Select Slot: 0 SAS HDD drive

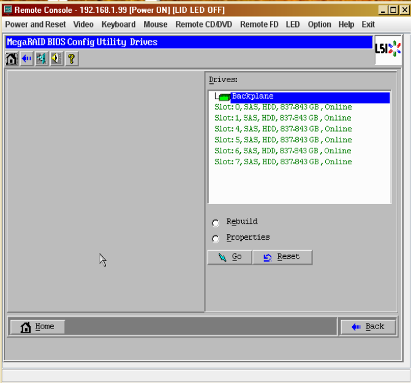point(283,107)
